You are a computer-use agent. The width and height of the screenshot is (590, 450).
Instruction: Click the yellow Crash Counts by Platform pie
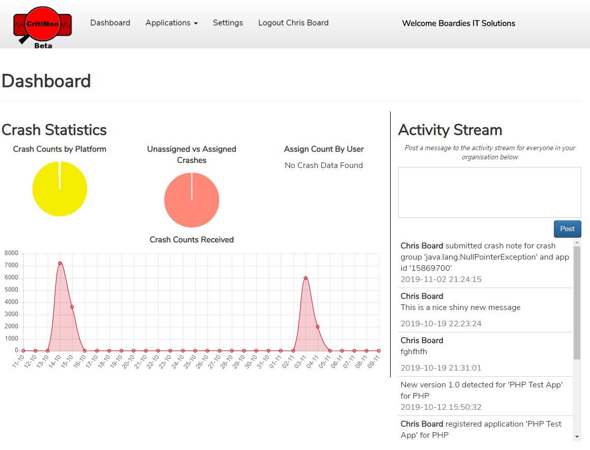point(60,189)
